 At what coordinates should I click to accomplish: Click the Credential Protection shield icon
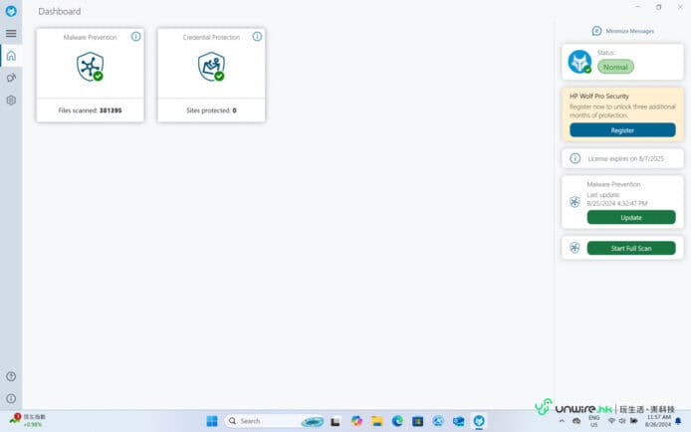click(x=211, y=67)
